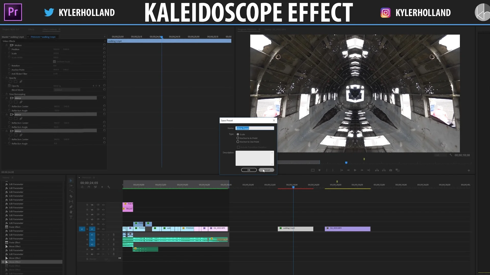The image size is (490, 275).
Task: Select the Track Select Forward tool
Action: click(71, 186)
